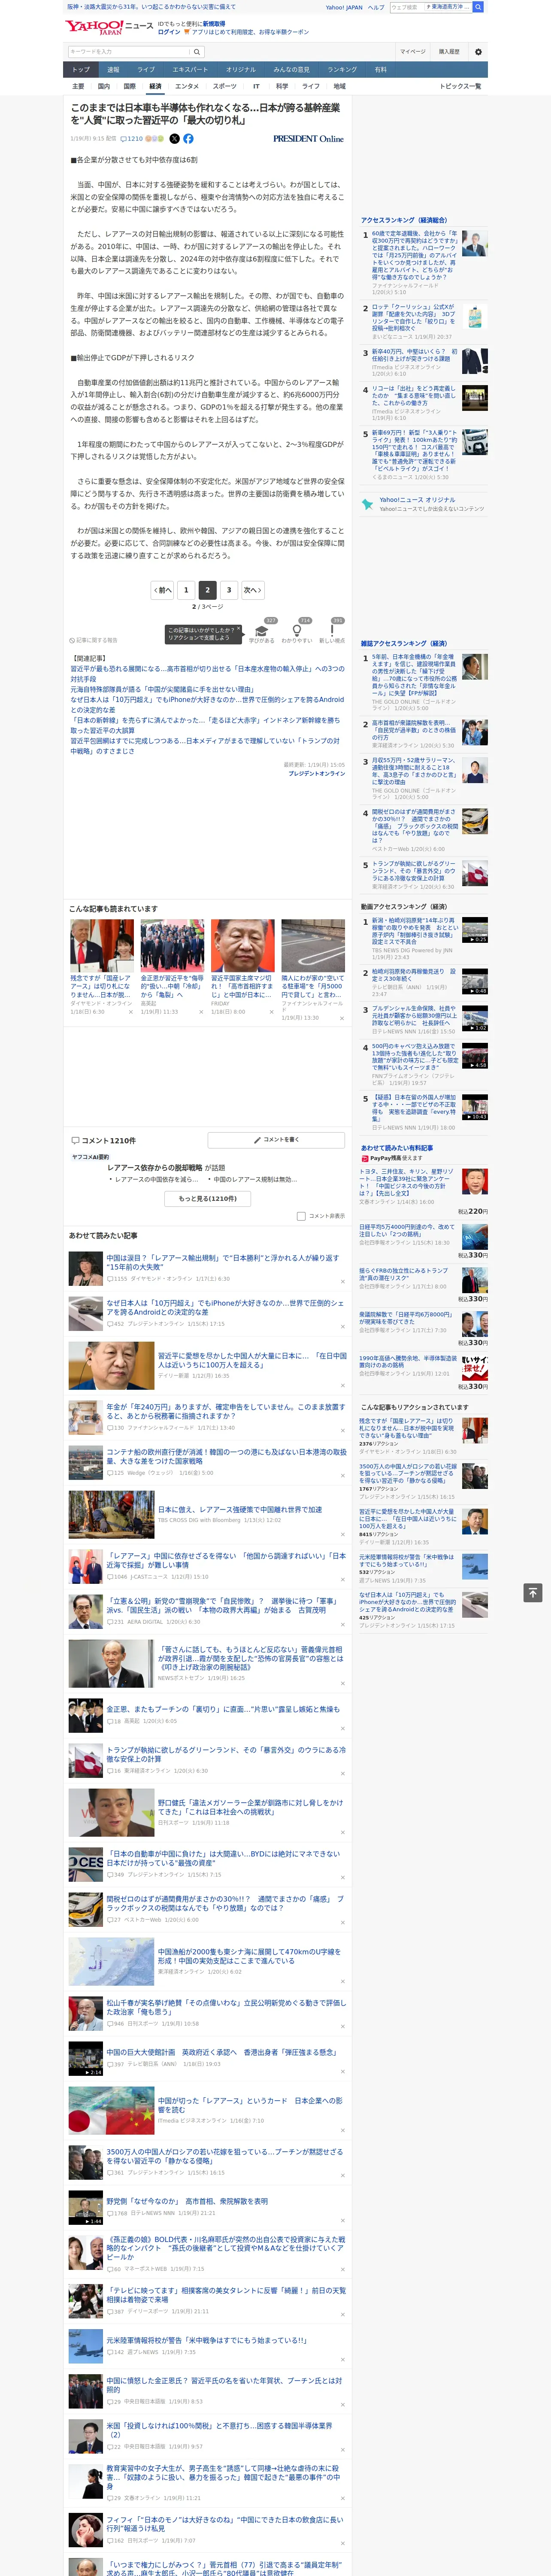The height and width of the screenshot is (2576, 551).
Task: Go to page 3 of the article
Action: [x=229, y=590]
